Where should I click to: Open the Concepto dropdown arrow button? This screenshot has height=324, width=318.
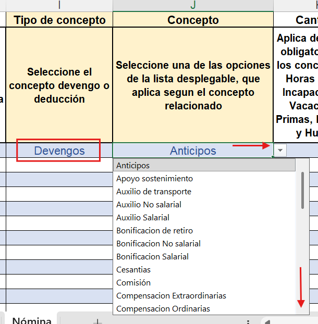coord(280,151)
